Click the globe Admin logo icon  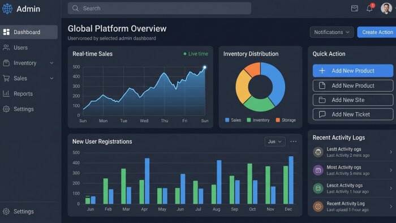click(x=7, y=8)
